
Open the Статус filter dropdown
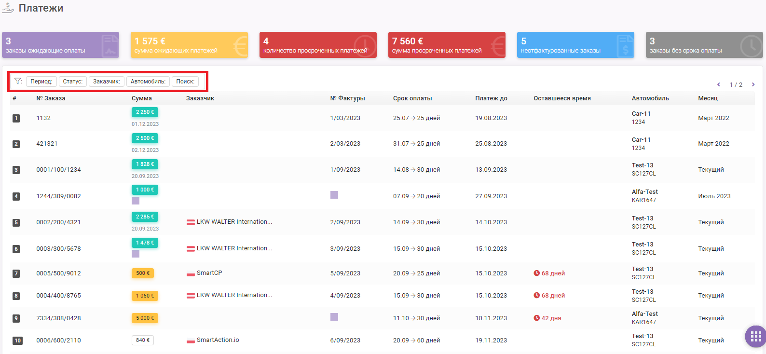73,82
